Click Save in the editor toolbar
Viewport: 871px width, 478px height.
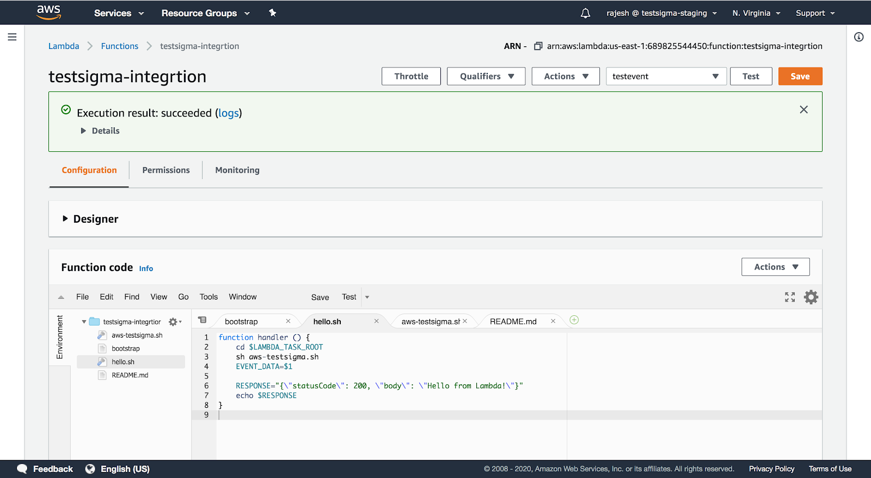tap(320, 297)
